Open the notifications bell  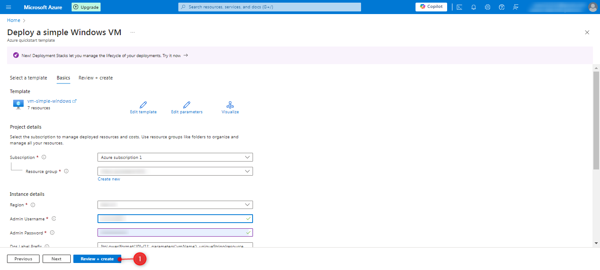pyautogui.click(x=473, y=7)
